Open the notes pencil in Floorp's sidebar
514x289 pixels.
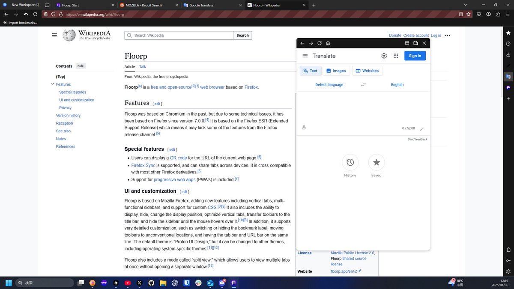point(508,66)
